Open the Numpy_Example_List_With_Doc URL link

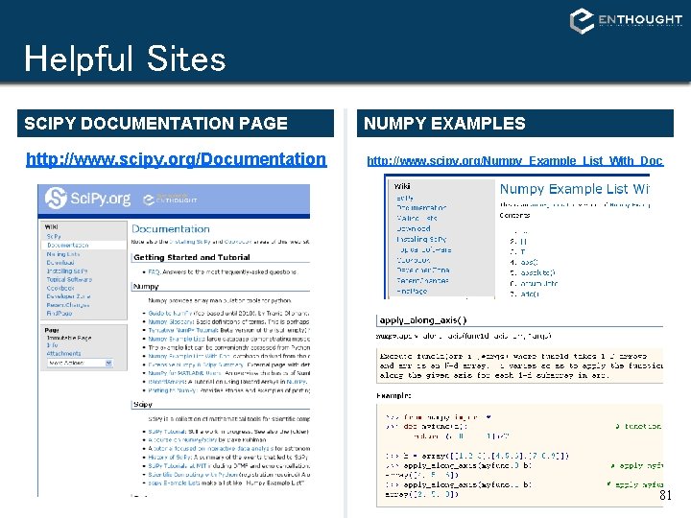click(x=515, y=161)
